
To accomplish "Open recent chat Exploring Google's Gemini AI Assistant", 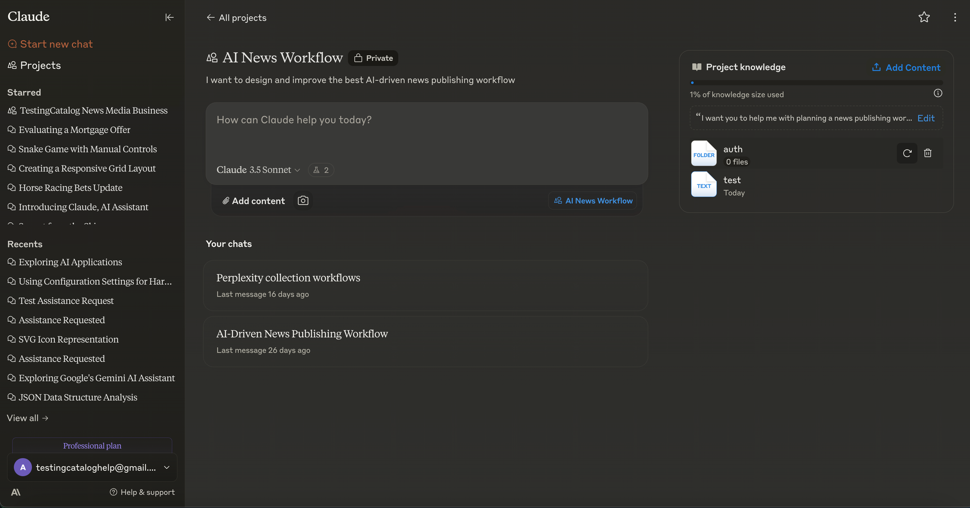I will tap(91, 378).
